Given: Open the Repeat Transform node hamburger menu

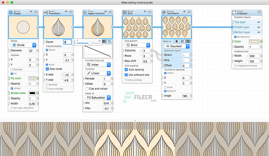Looking at the screenshot, I should [71, 12].
